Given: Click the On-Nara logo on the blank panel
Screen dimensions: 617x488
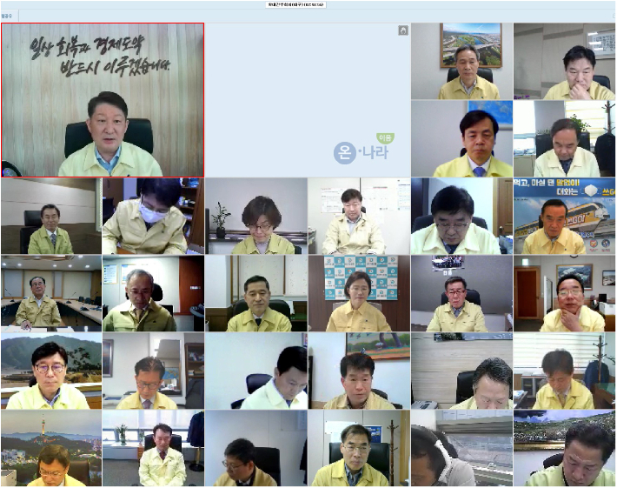Looking at the screenshot, I should pos(362,150).
